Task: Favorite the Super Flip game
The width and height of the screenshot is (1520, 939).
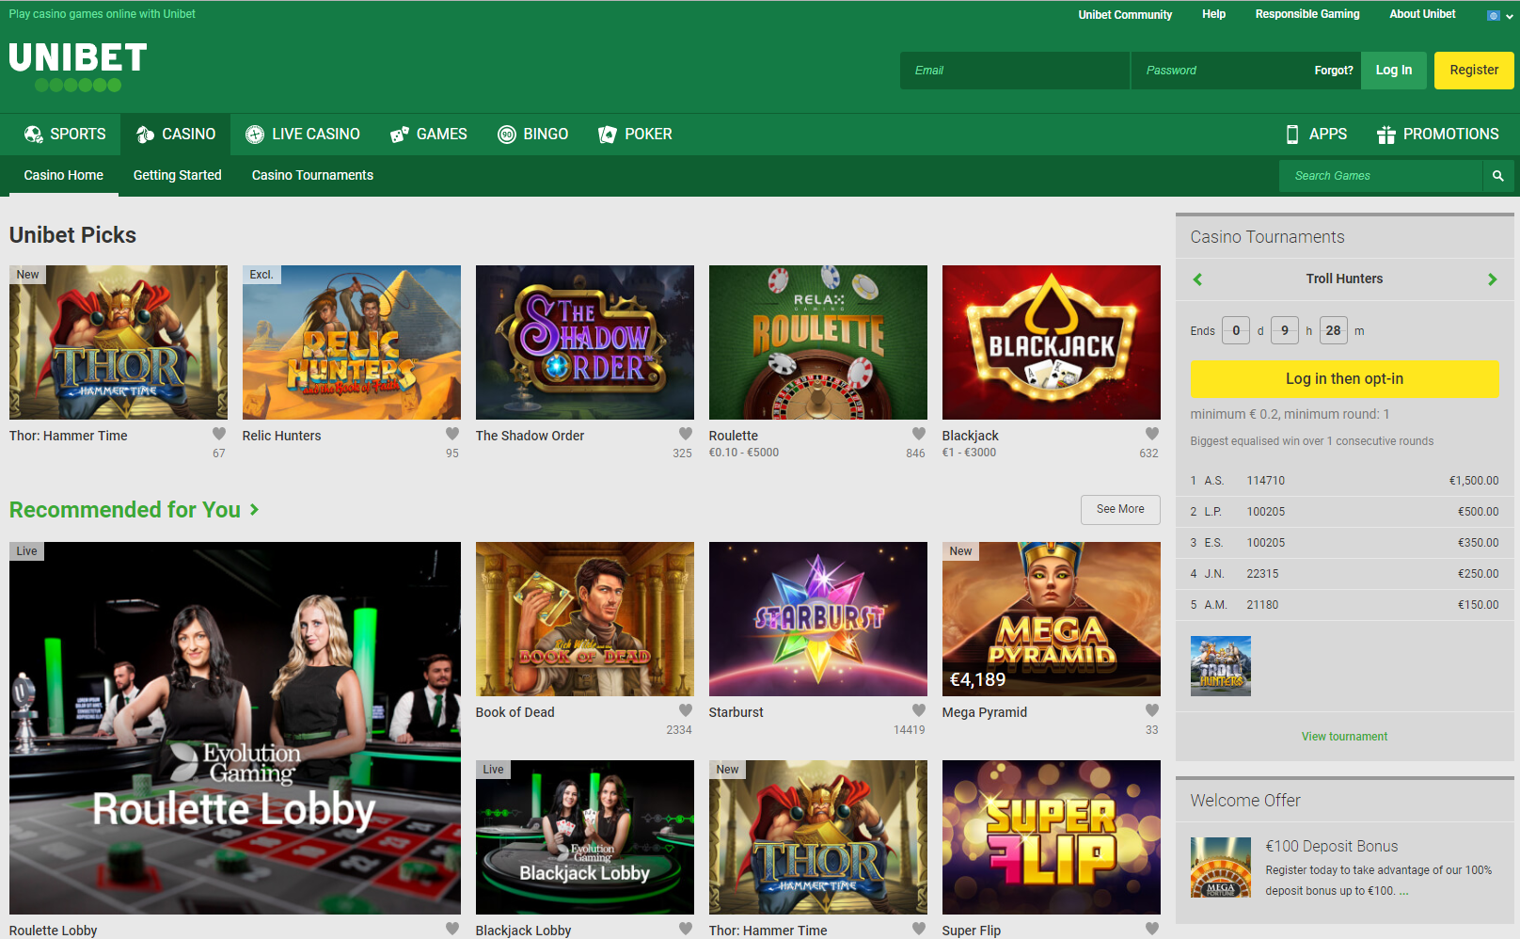Action: [x=1152, y=929]
